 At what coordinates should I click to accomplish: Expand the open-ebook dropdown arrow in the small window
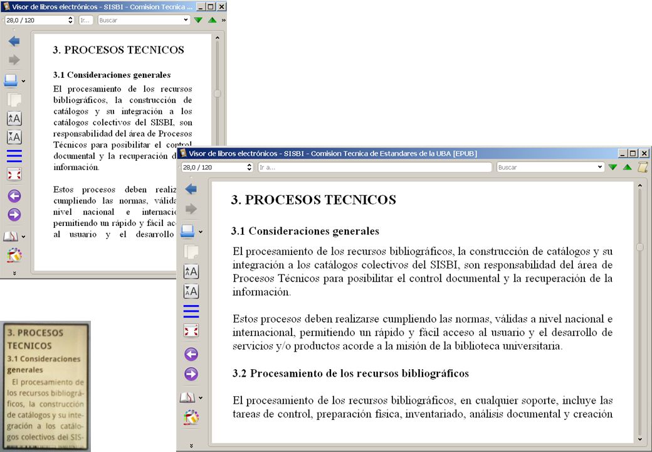pos(23,81)
